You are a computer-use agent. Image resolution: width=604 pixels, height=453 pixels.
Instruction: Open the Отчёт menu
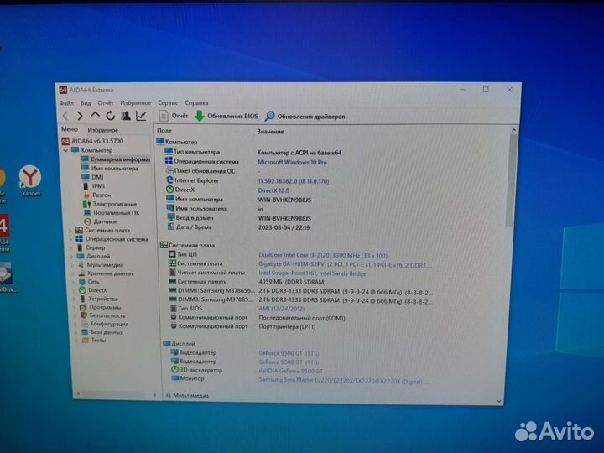105,103
